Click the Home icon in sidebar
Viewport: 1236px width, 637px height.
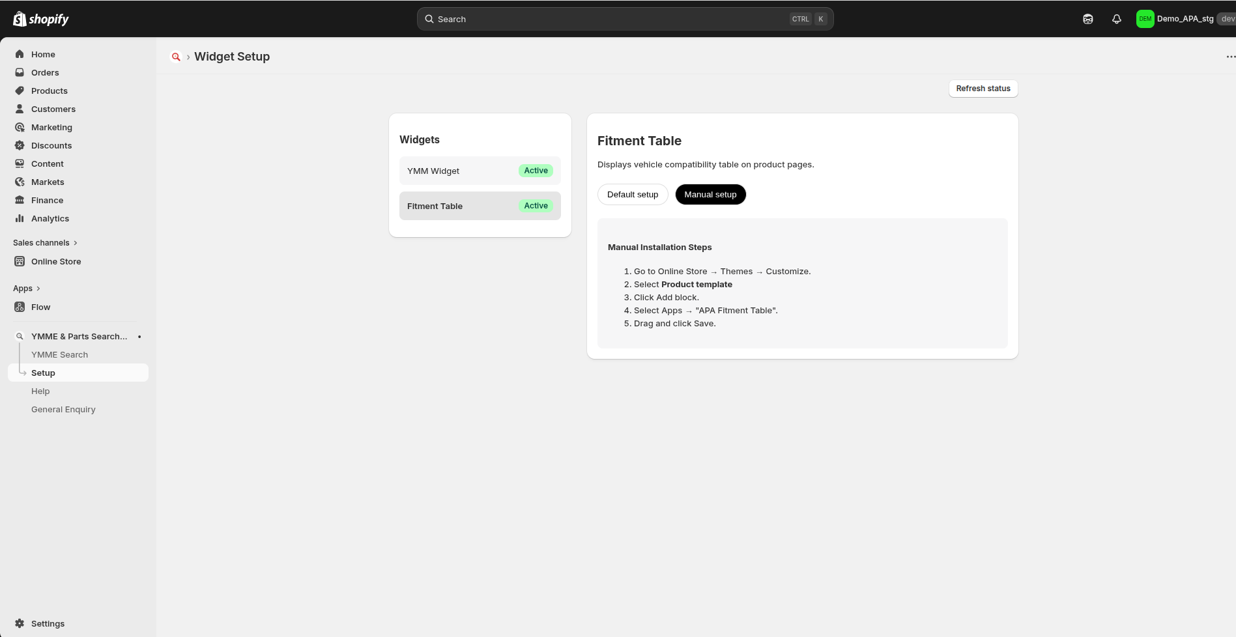[x=20, y=54]
